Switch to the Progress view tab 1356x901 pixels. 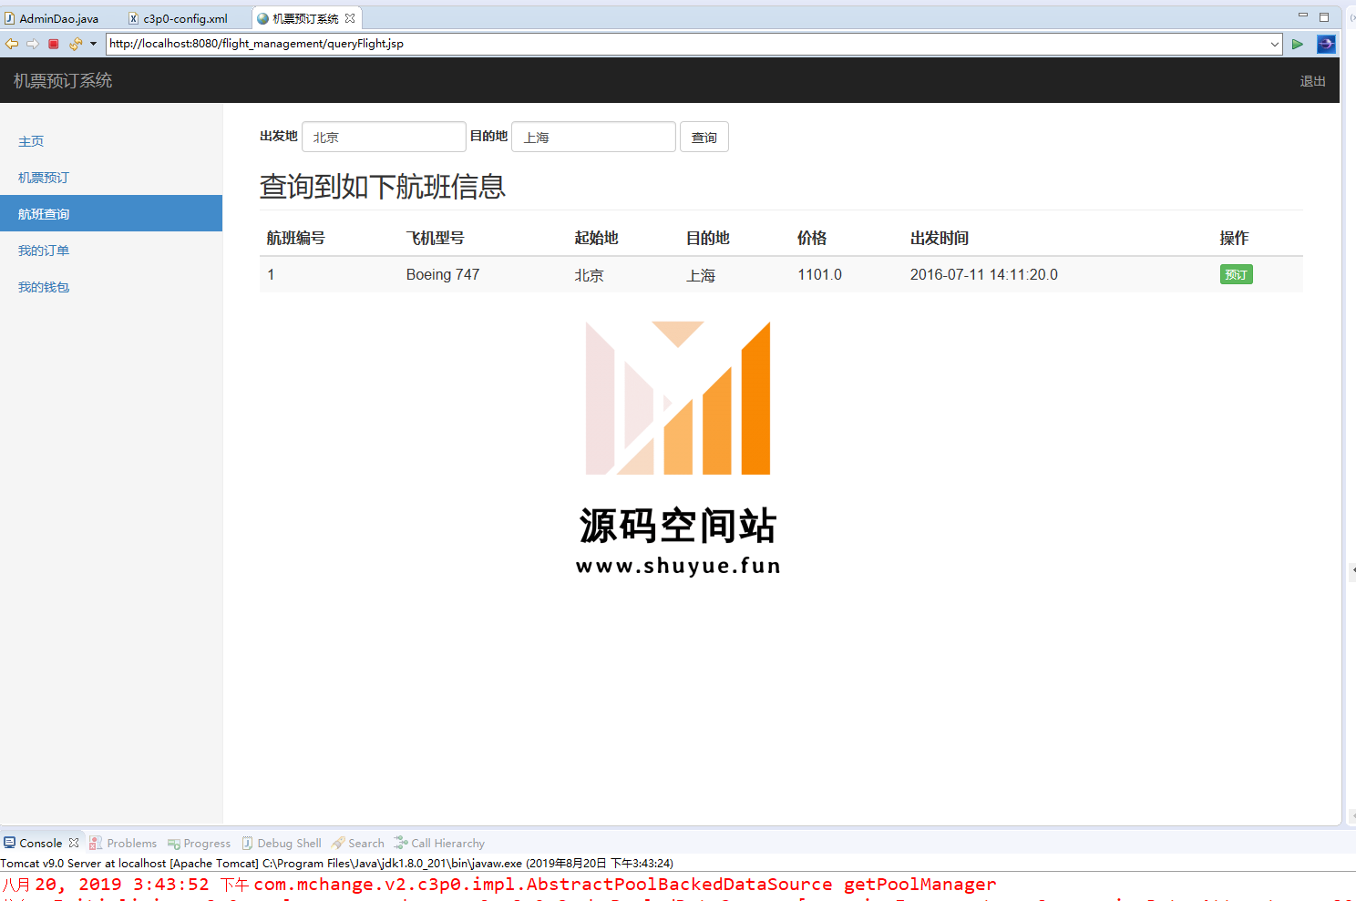point(200,843)
